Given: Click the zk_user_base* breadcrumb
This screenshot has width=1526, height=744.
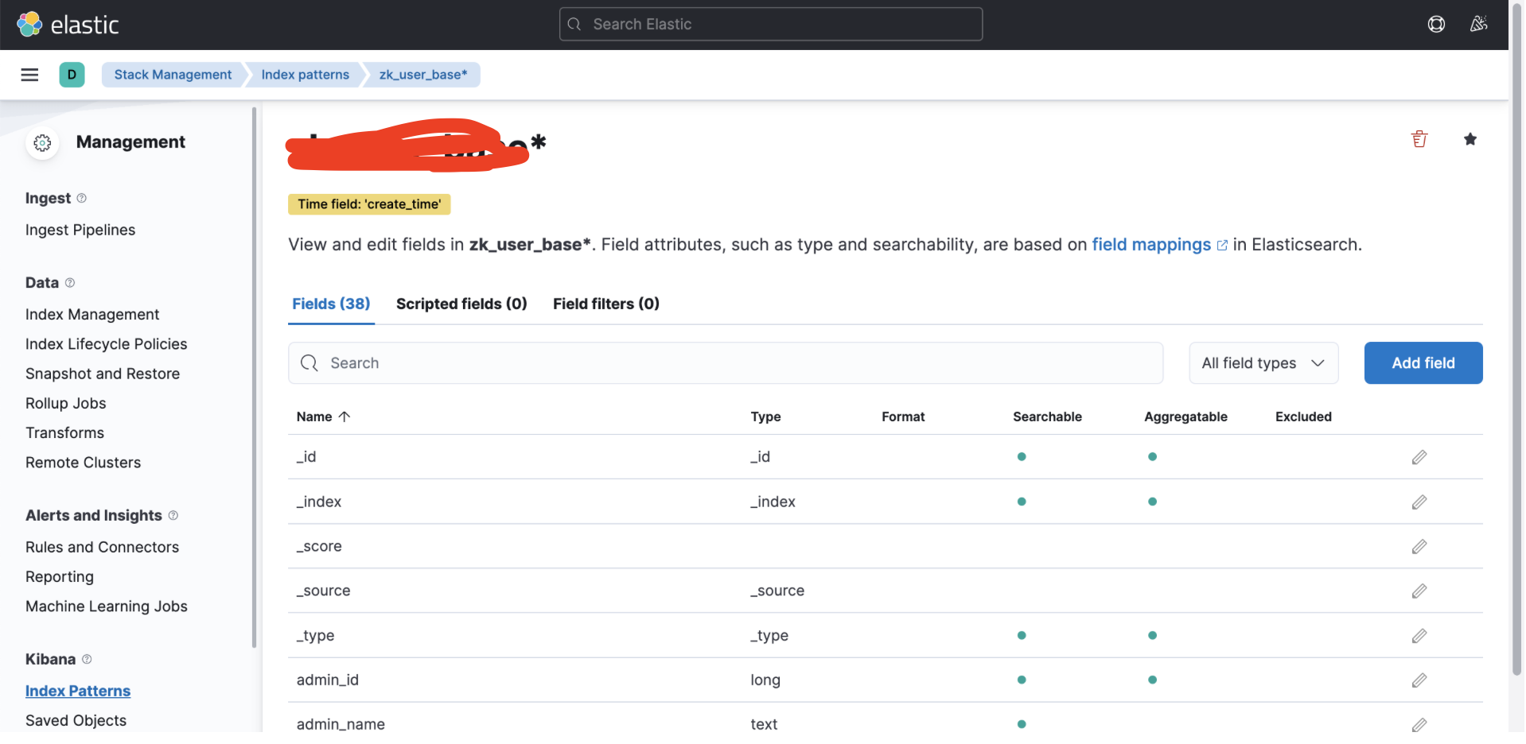Looking at the screenshot, I should [423, 75].
